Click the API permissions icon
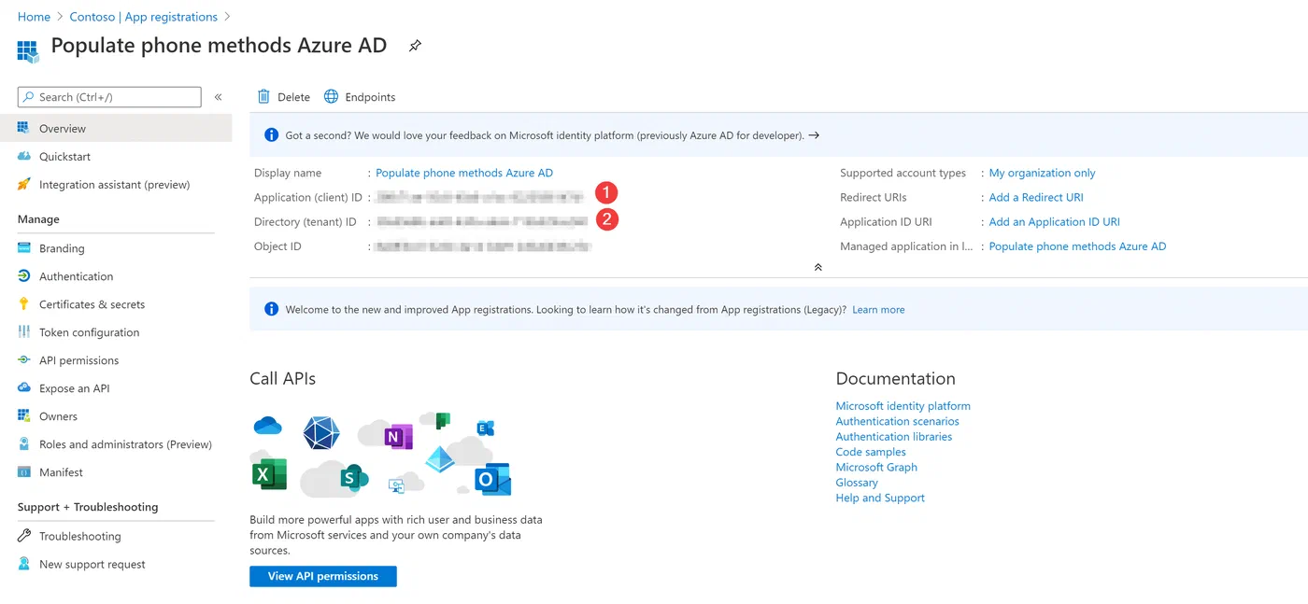Image resolution: width=1308 pixels, height=604 pixels. click(x=23, y=360)
